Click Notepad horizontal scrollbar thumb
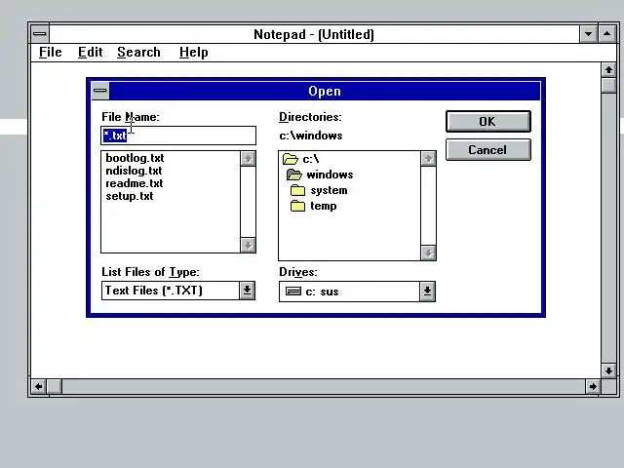This screenshot has height=468, width=624. click(55, 386)
